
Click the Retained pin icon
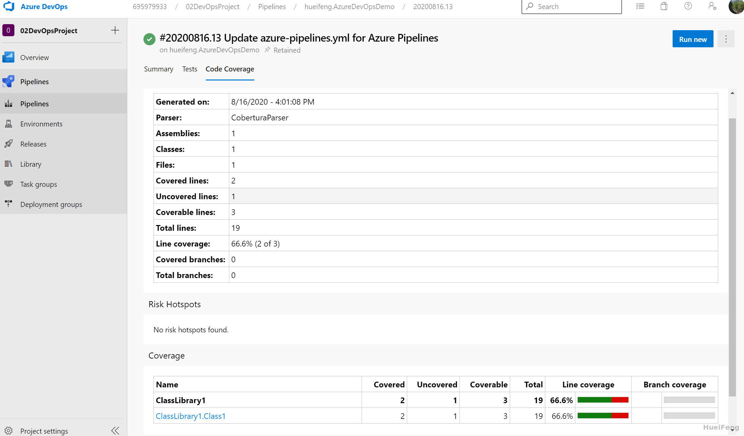(x=267, y=50)
